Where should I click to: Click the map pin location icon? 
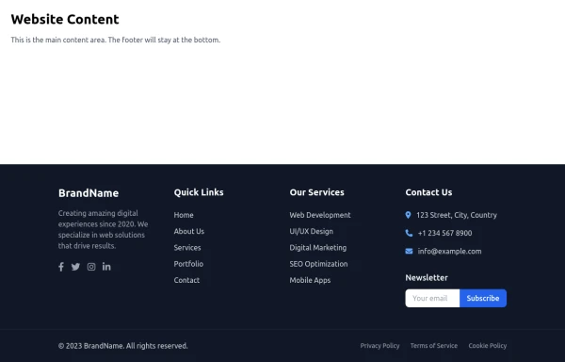(408, 215)
